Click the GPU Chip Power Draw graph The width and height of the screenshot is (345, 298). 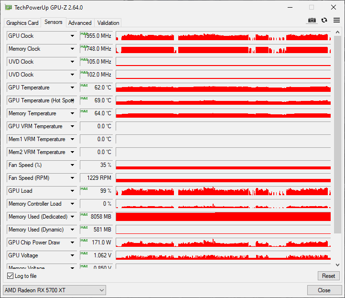[223, 243]
